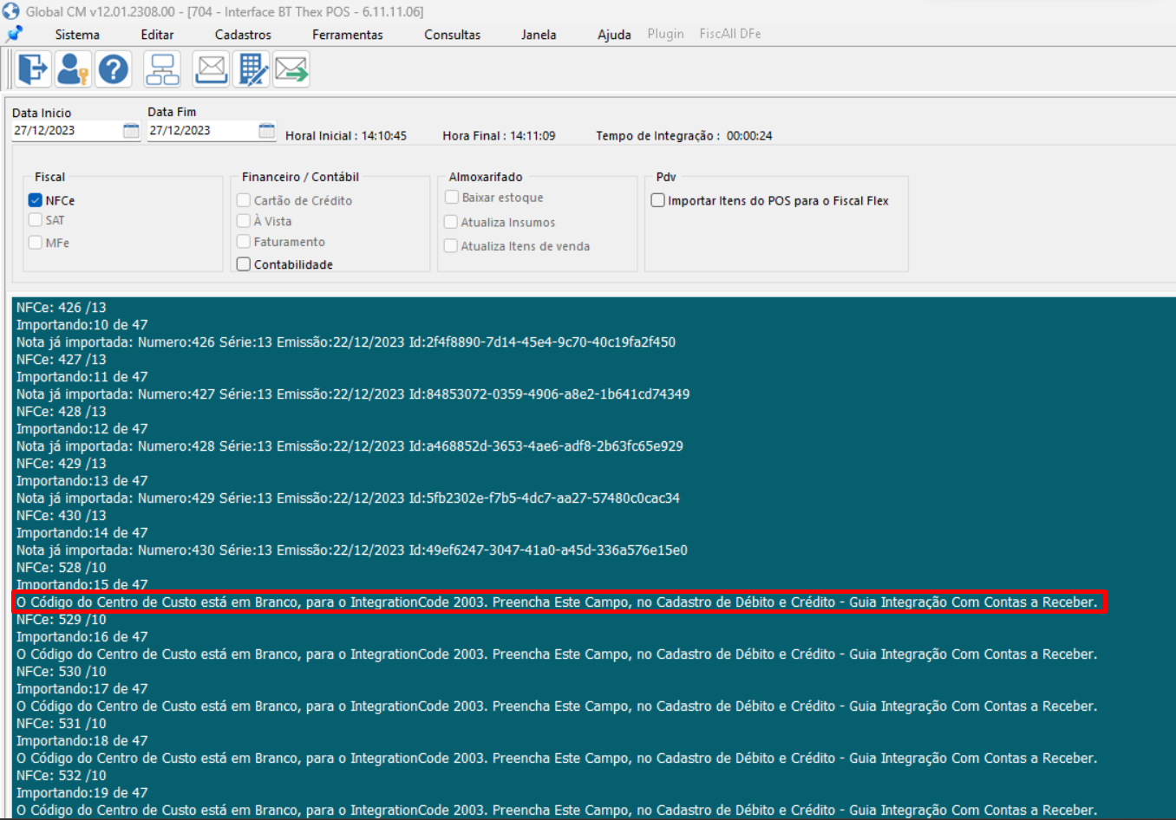Select log line 'Importando:10 de 47'
Screen dimensions: 1176x820
pos(82,325)
